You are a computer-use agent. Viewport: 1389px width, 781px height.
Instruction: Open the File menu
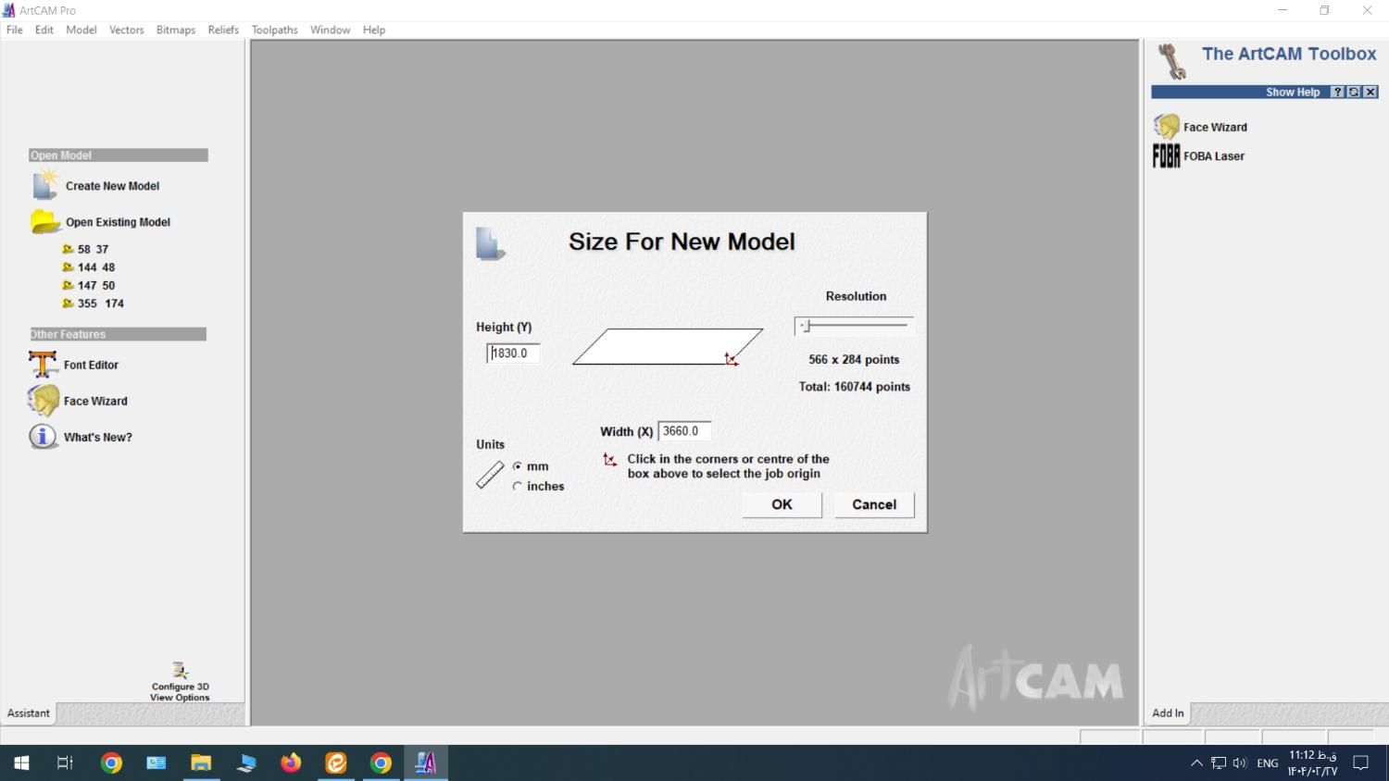pyautogui.click(x=15, y=30)
